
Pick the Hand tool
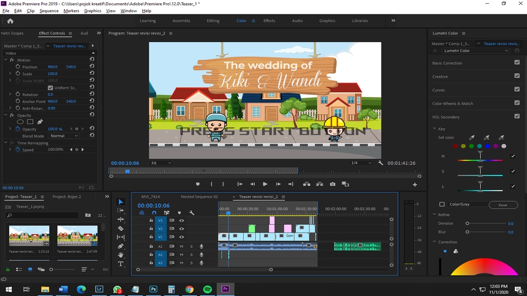[x=121, y=255]
